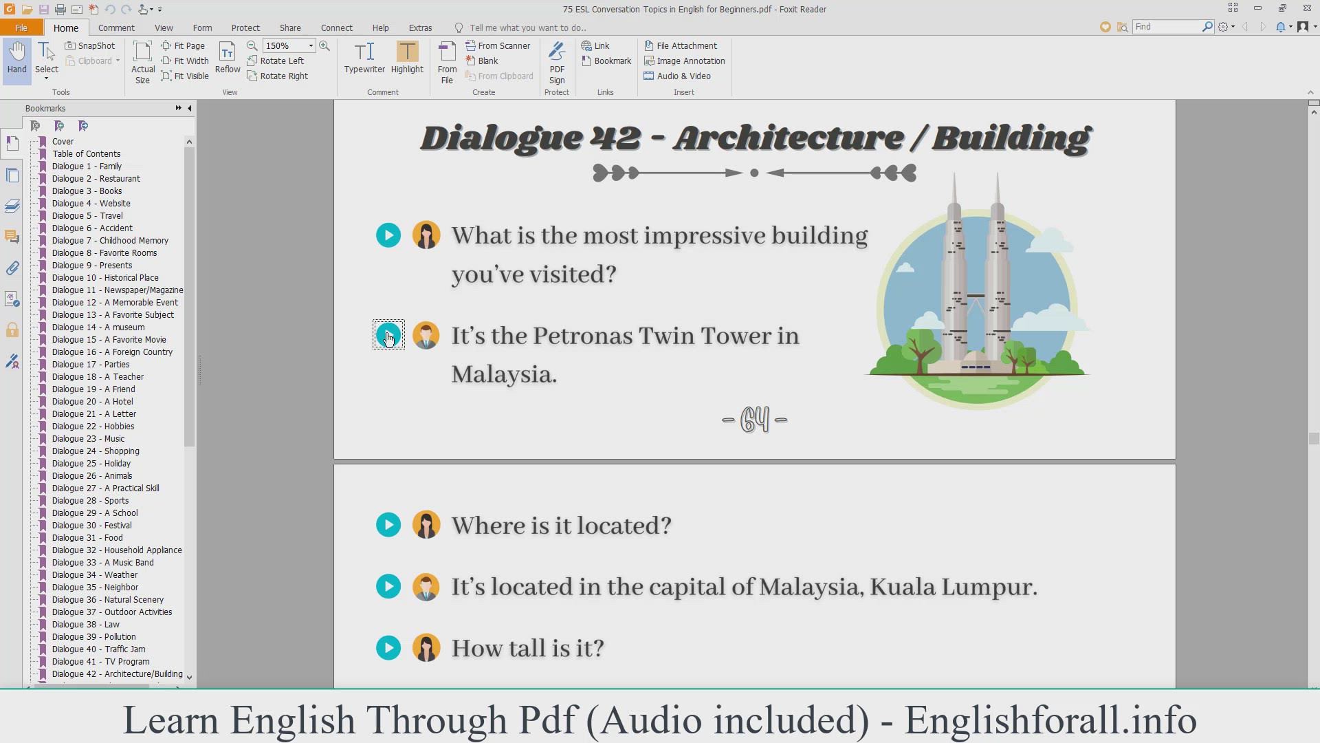Expand the Select tool dropdown arrow
Screen dimensions: 1320x743
(47, 79)
